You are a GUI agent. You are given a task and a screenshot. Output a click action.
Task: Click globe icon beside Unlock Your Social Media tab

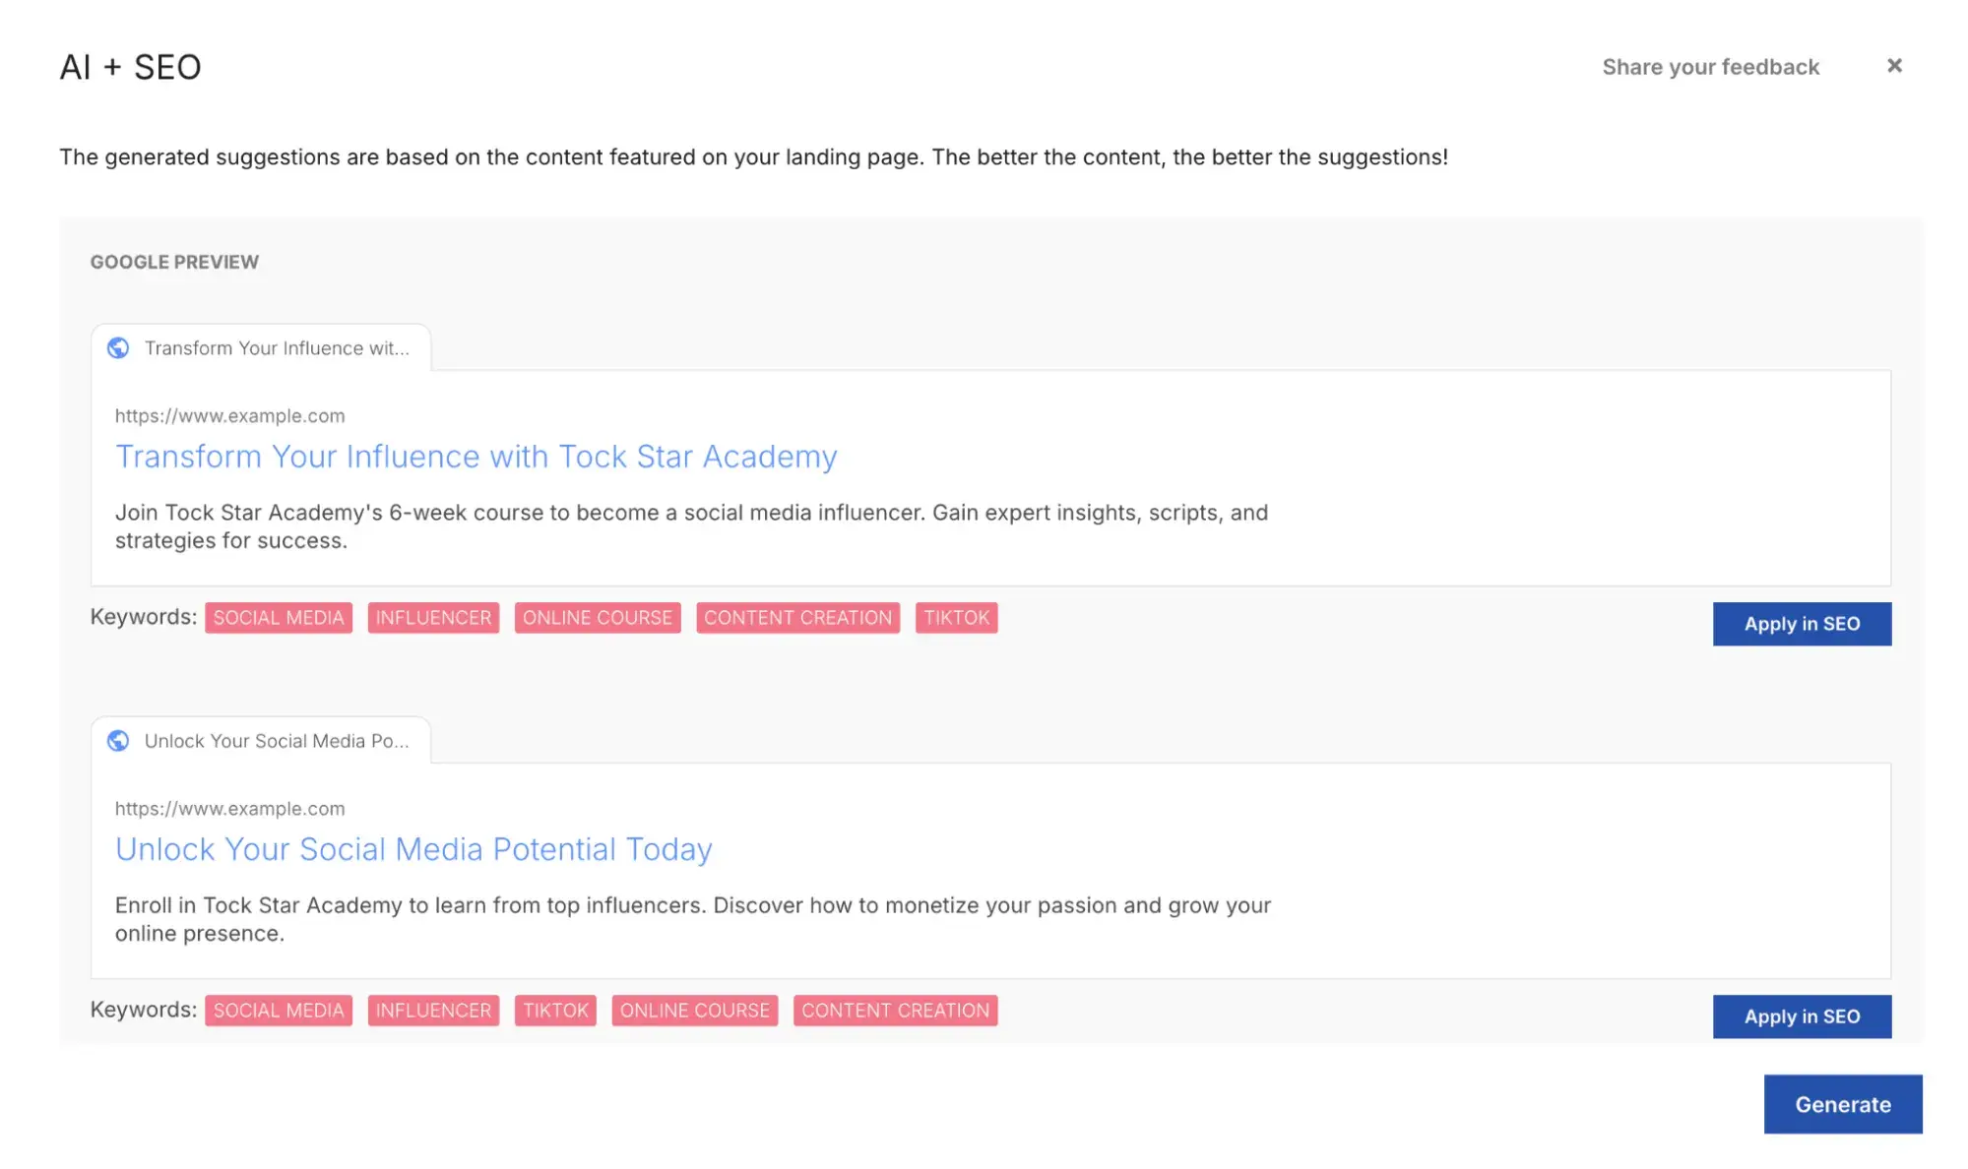pyautogui.click(x=118, y=740)
